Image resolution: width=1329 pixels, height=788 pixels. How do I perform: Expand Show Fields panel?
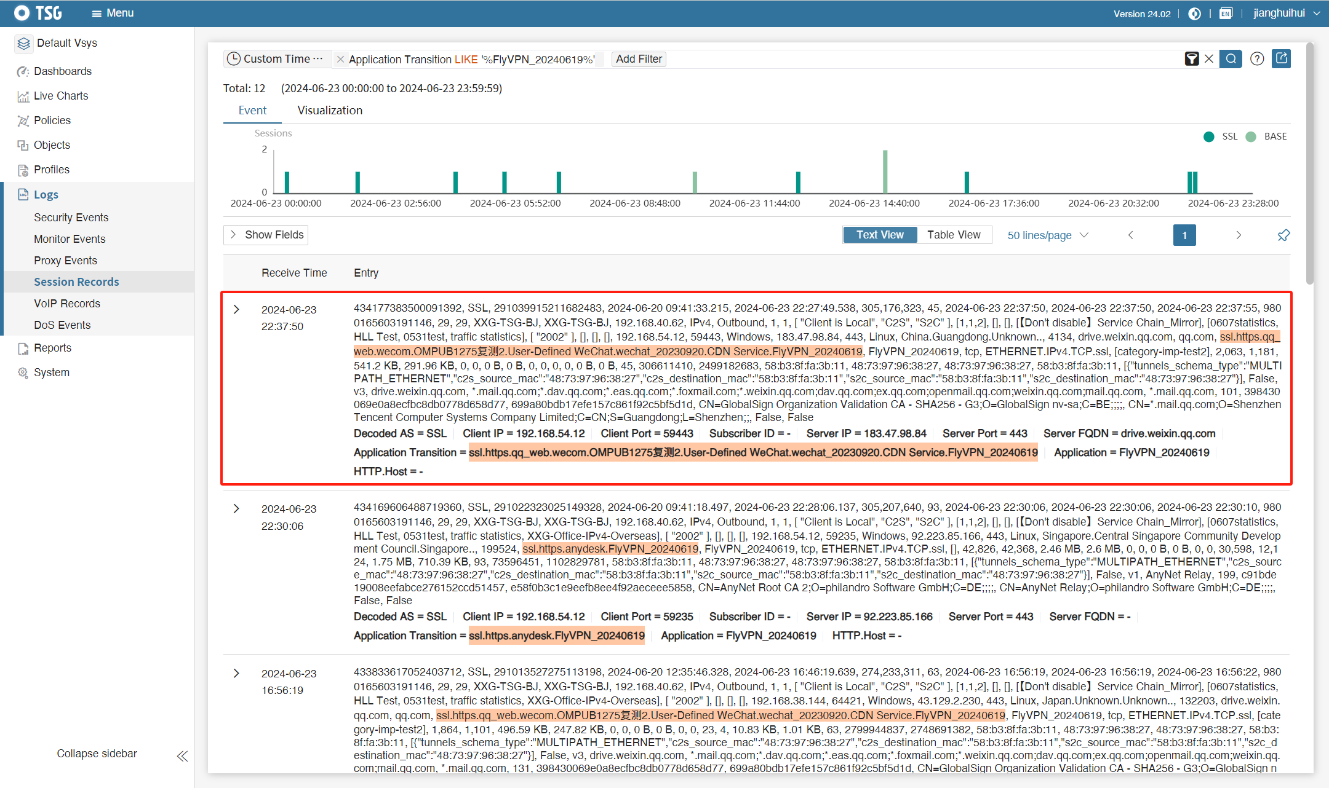(266, 235)
